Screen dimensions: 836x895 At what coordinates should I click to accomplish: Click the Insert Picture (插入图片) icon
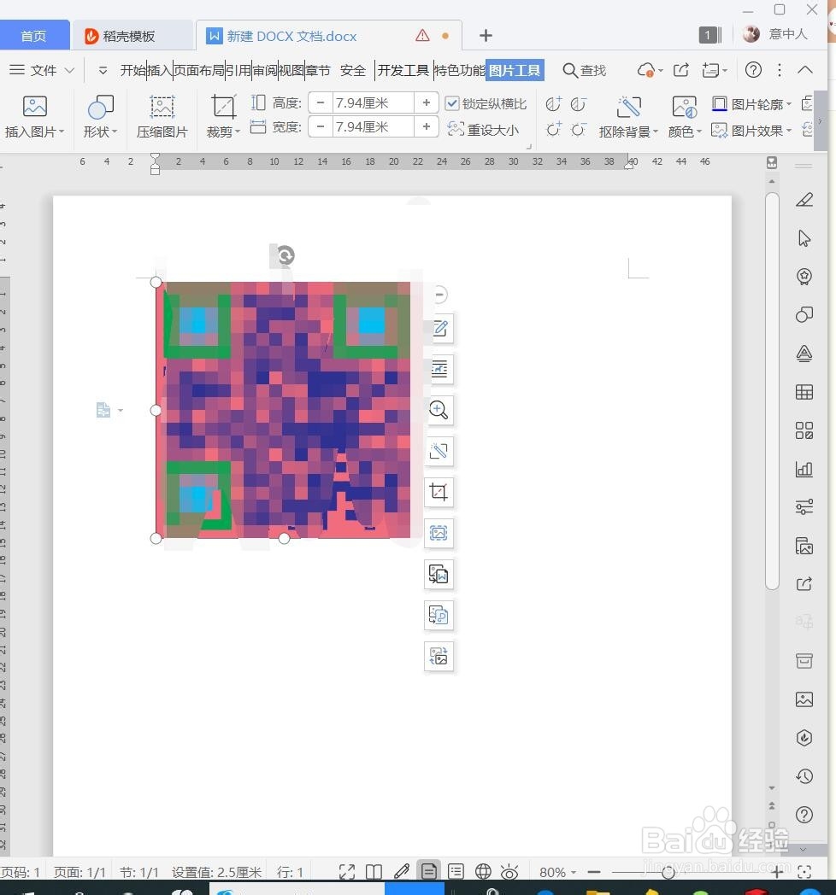(34, 107)
